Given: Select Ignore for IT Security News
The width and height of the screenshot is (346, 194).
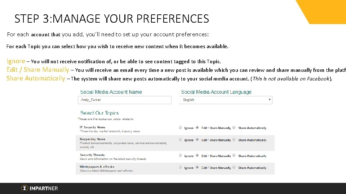Looking at the screenshot, I should coord(180,128).
